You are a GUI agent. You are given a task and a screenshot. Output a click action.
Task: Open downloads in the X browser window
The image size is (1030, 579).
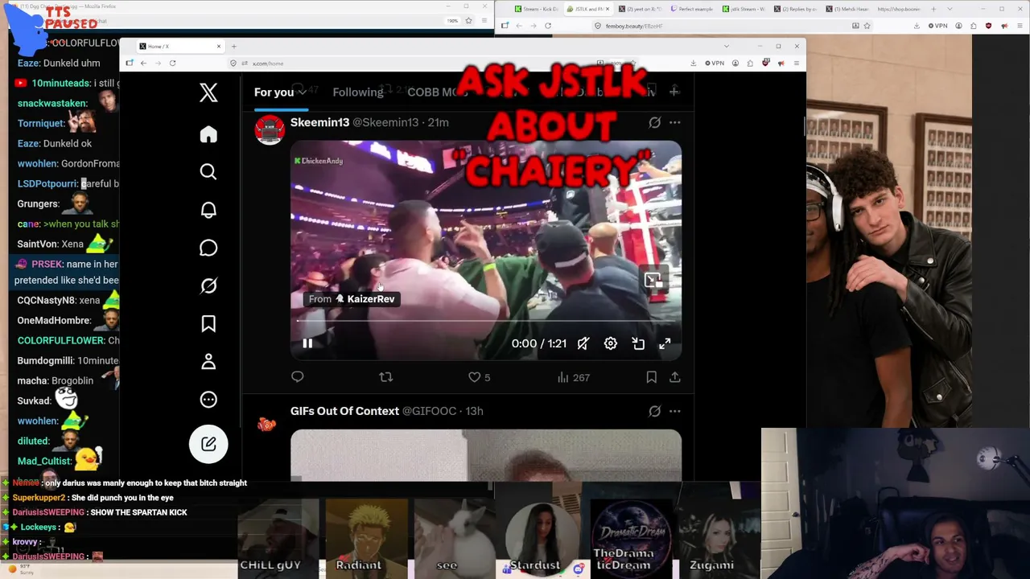pyautogui.click(x=694, y=63)
